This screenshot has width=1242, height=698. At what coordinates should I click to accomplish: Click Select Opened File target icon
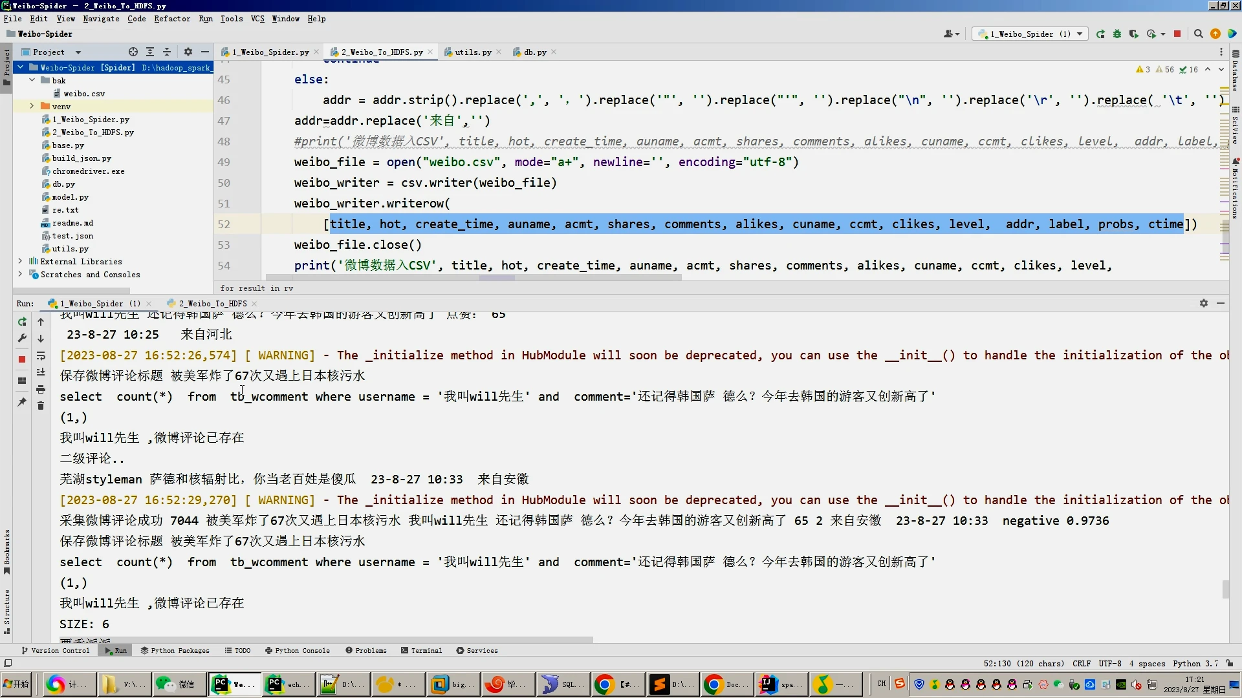[133, 52]
